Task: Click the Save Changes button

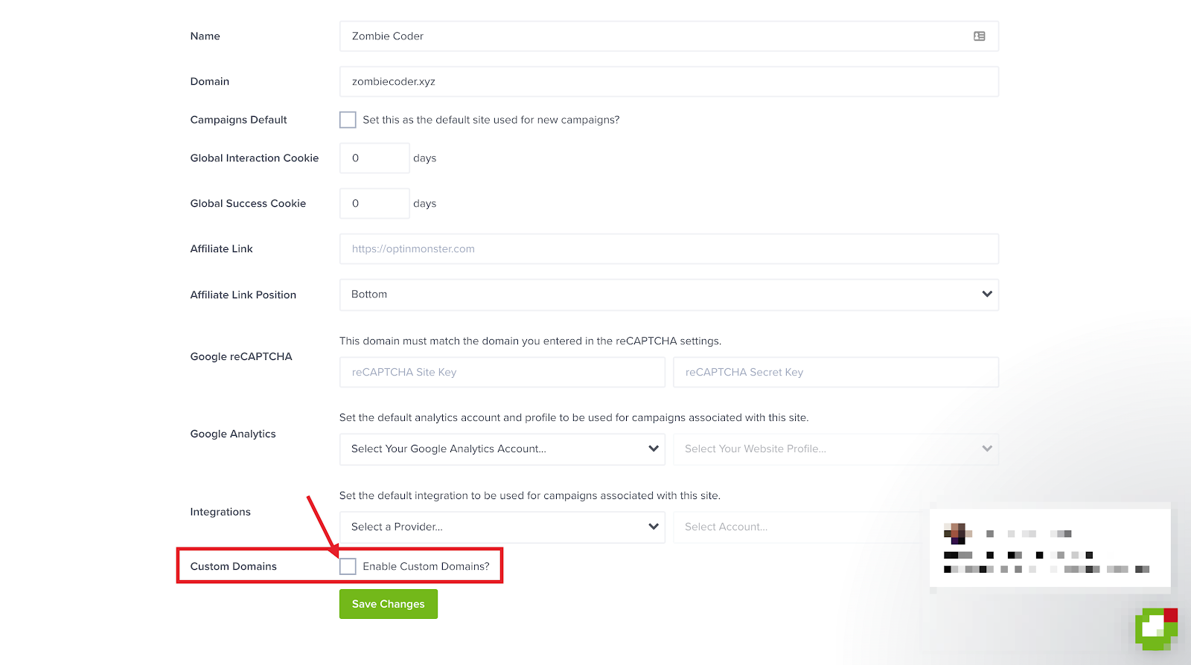Action: 388,604
